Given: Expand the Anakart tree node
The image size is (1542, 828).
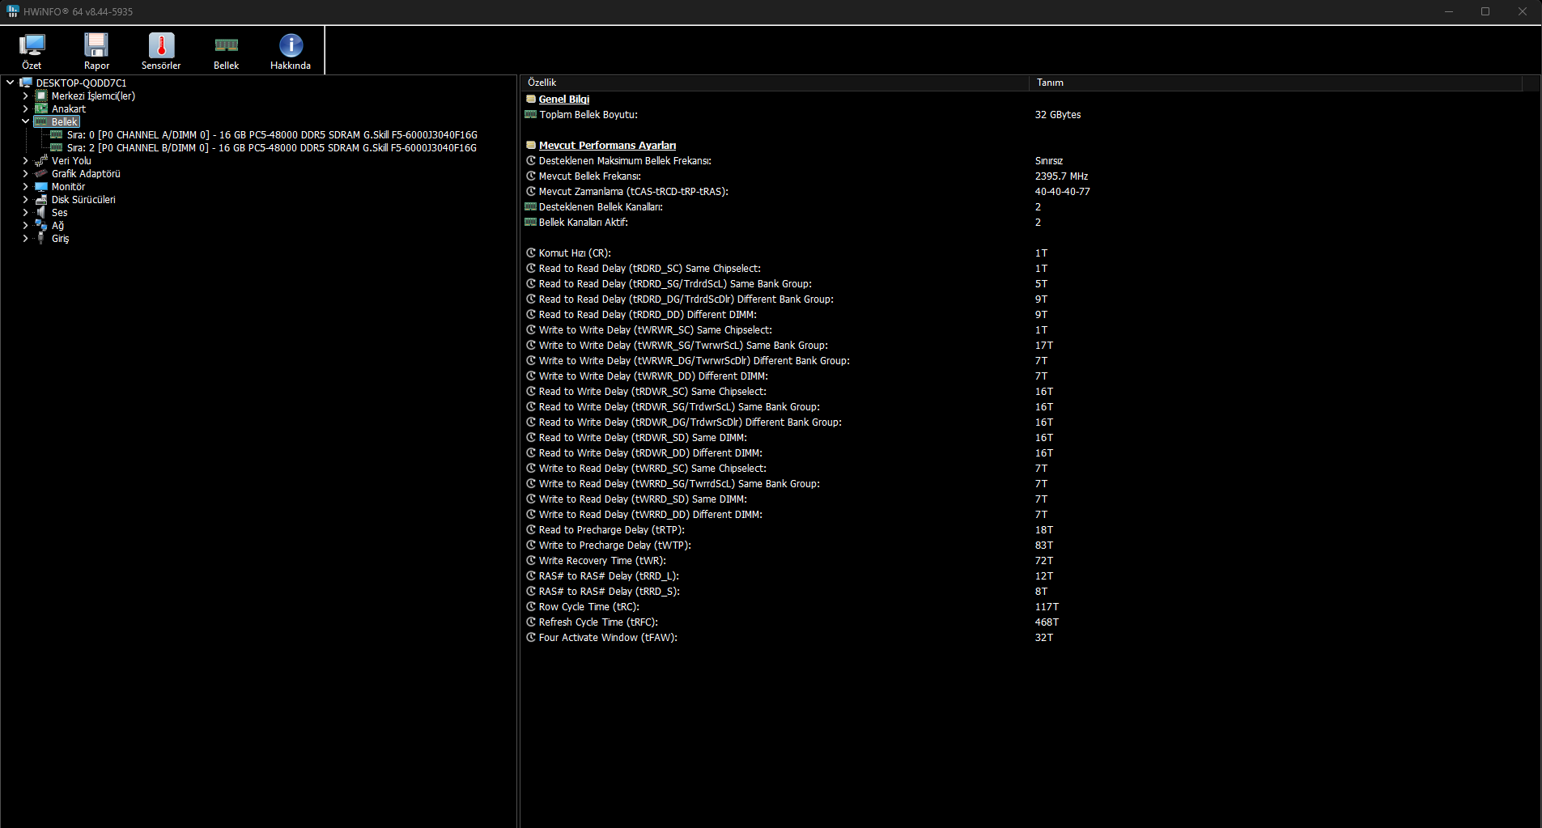Looking at the screenshot, I should 26,108.
